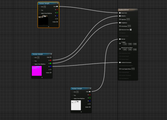Click UVs index field on magenta Texture Sample
Image resolution: width=167 pixels, height=120 pixels.
(x=38, y=58)
